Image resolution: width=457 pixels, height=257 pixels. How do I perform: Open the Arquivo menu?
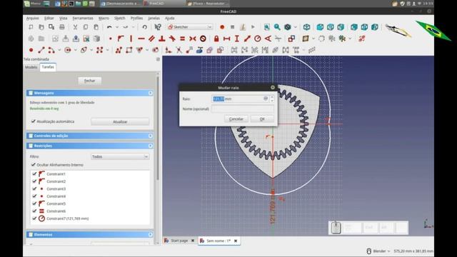pos(32,18)
